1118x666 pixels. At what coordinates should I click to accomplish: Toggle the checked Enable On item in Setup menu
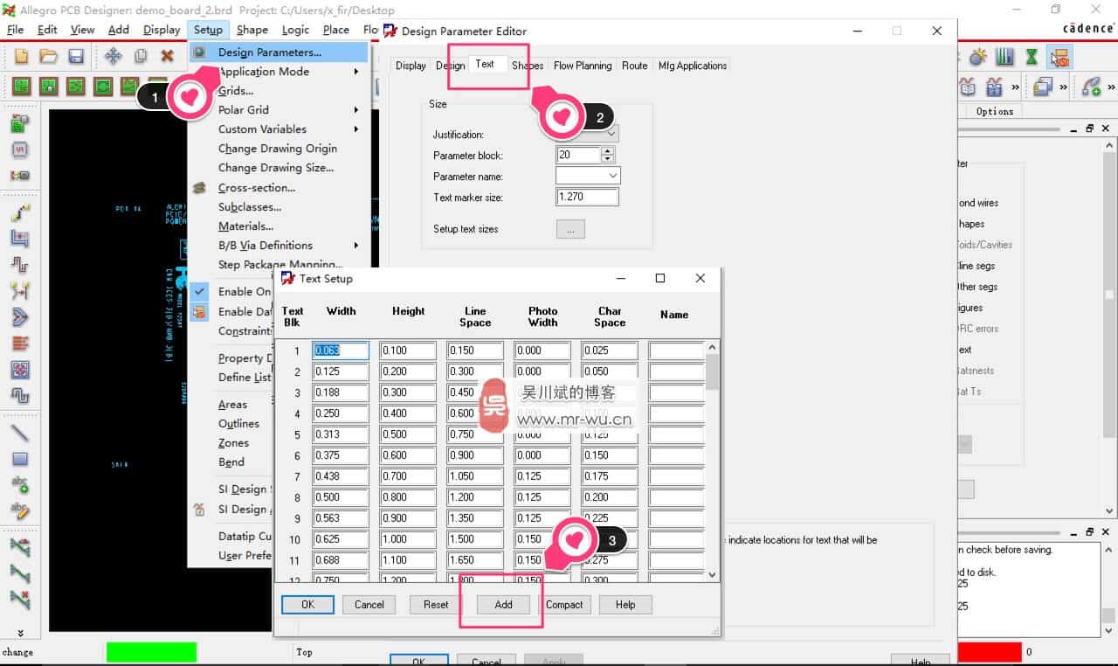click(x=199, y=291)
